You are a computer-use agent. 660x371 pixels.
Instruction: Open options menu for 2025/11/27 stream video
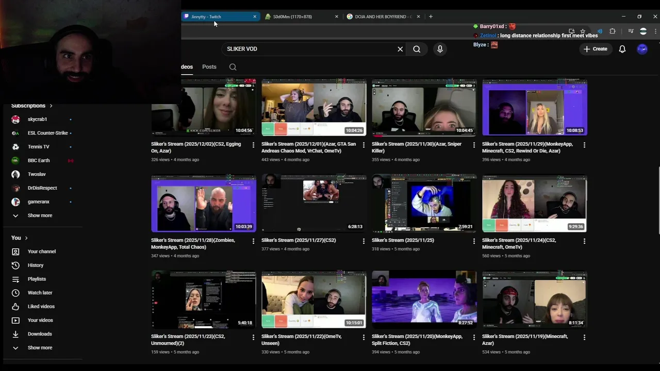coord(364,241)
